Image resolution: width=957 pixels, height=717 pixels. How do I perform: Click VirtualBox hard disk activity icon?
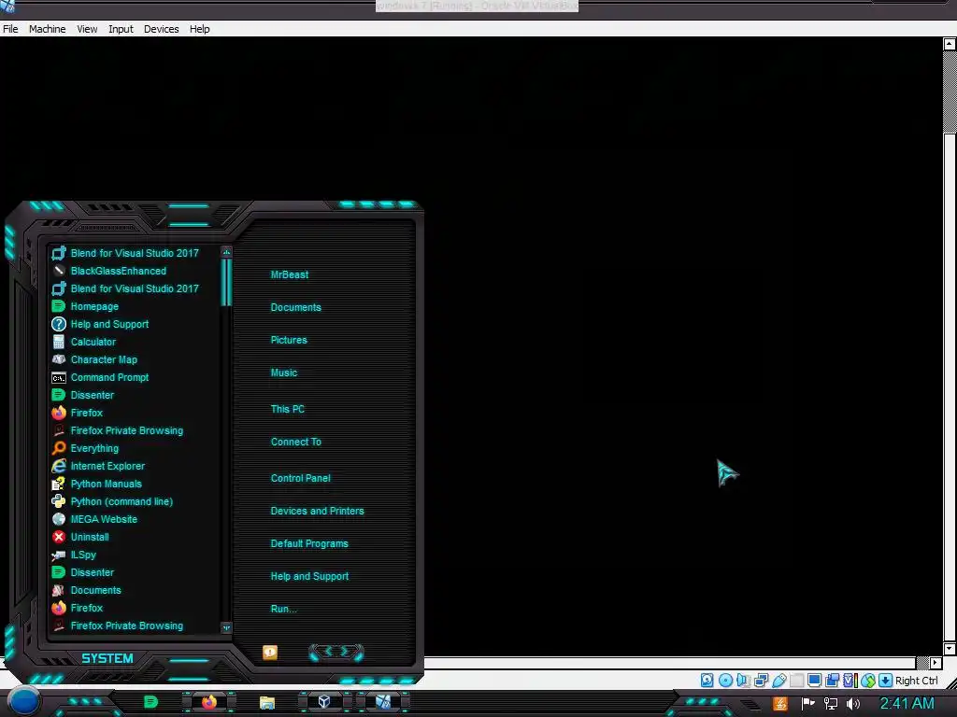click(707, 681)
